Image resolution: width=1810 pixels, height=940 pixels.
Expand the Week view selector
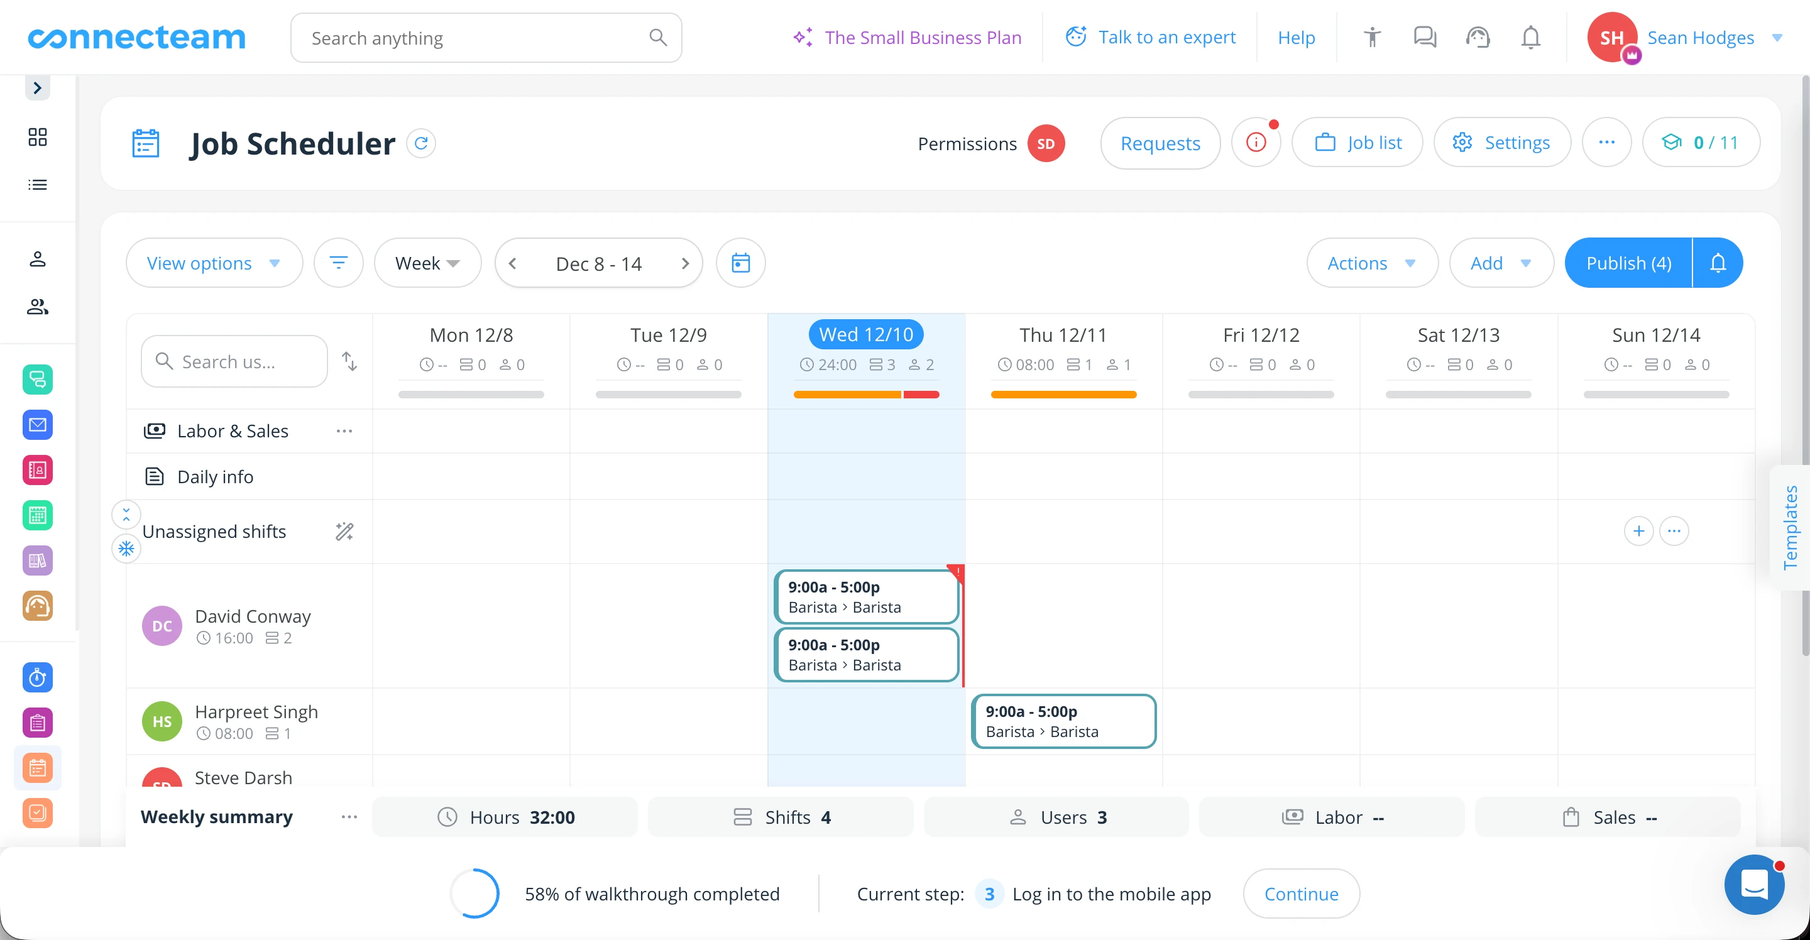(427, 263)
